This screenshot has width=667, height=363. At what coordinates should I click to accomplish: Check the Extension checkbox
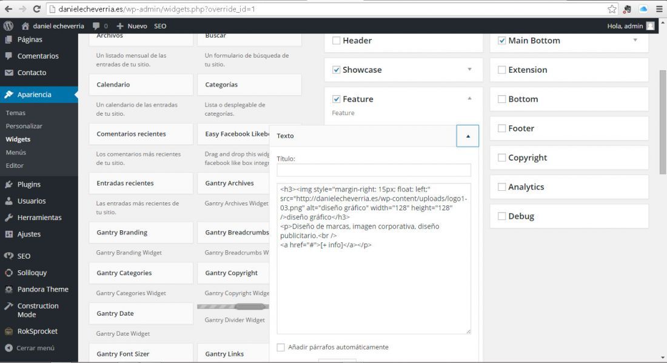pyautogui.click(x=502, y=70)
